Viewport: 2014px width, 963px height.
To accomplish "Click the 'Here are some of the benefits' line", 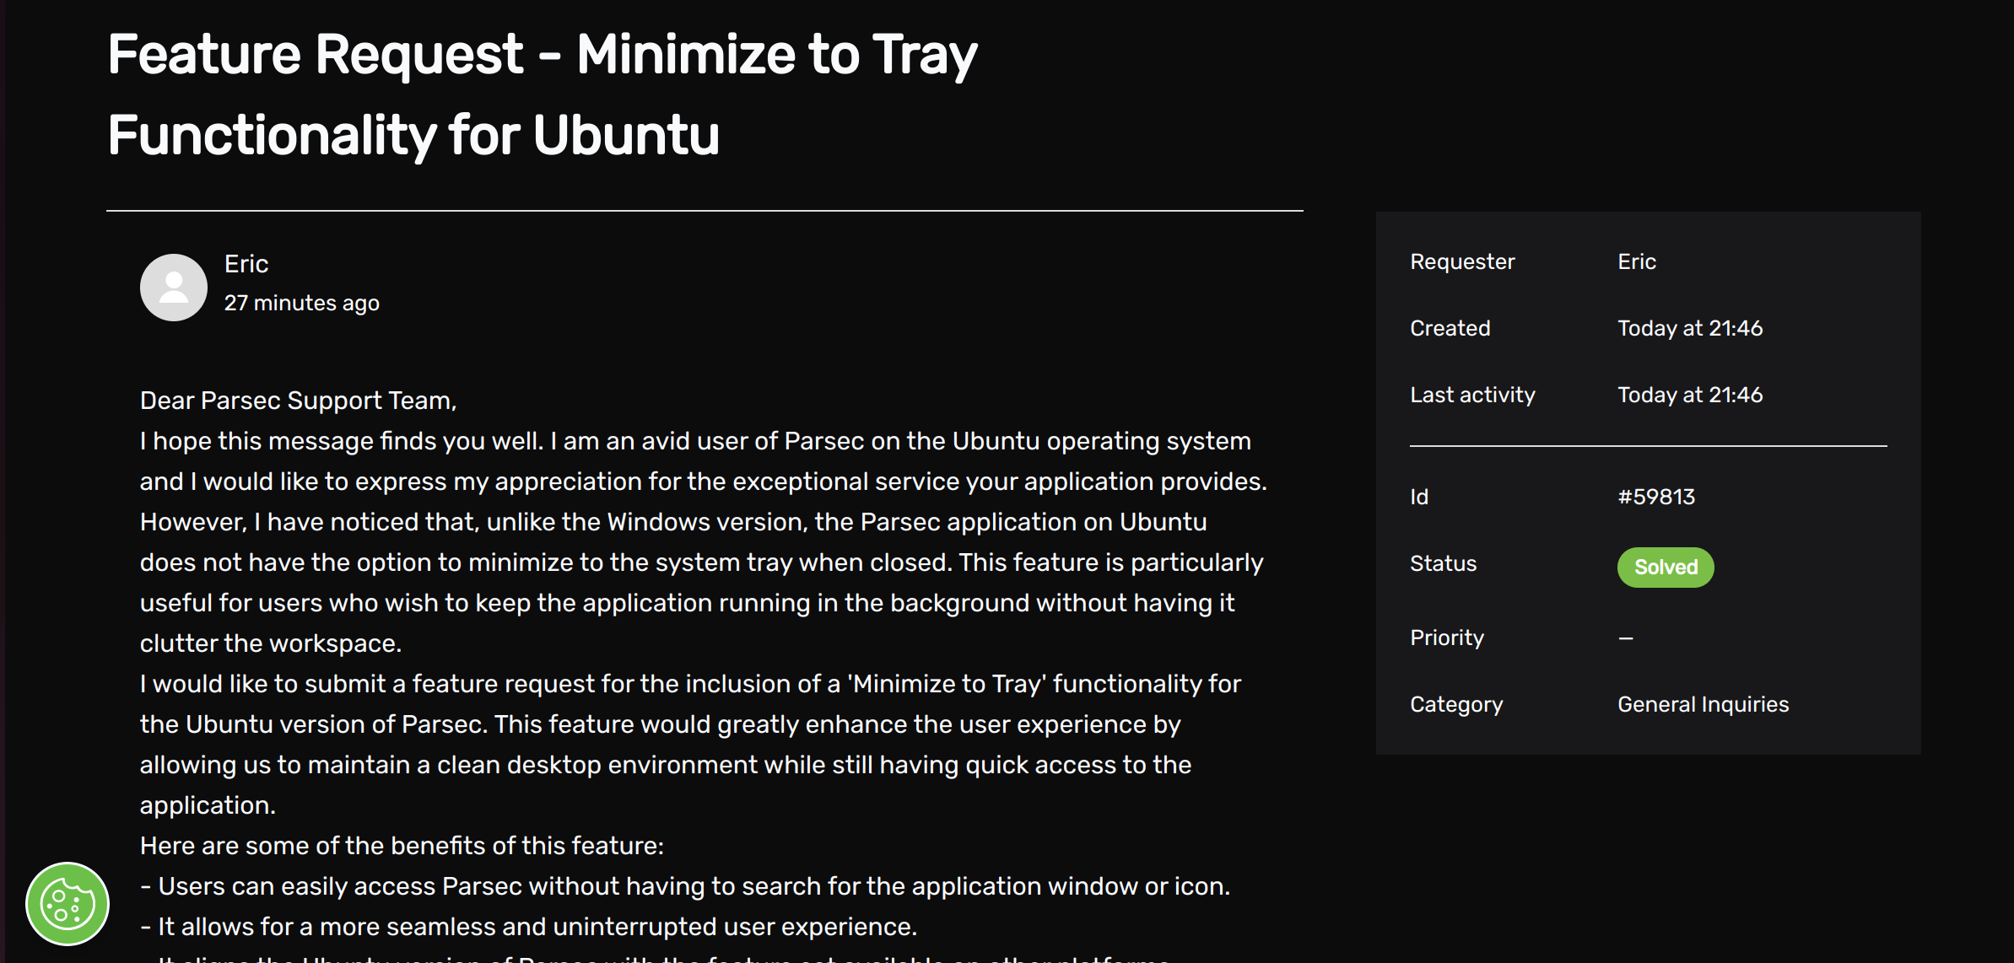I will coord(402,846).
